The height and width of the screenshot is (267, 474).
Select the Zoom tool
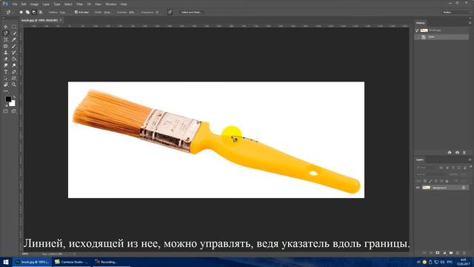pos(14,85)
